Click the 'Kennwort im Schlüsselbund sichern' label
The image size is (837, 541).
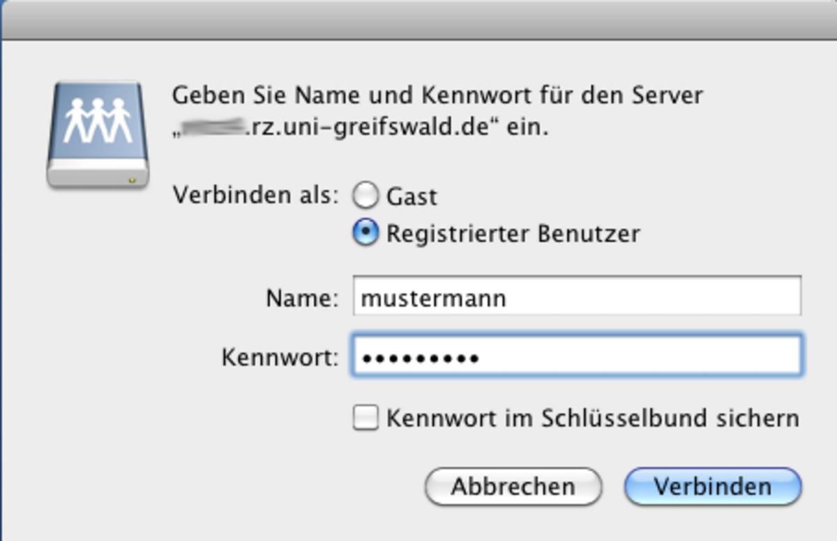tap(592, 418)
